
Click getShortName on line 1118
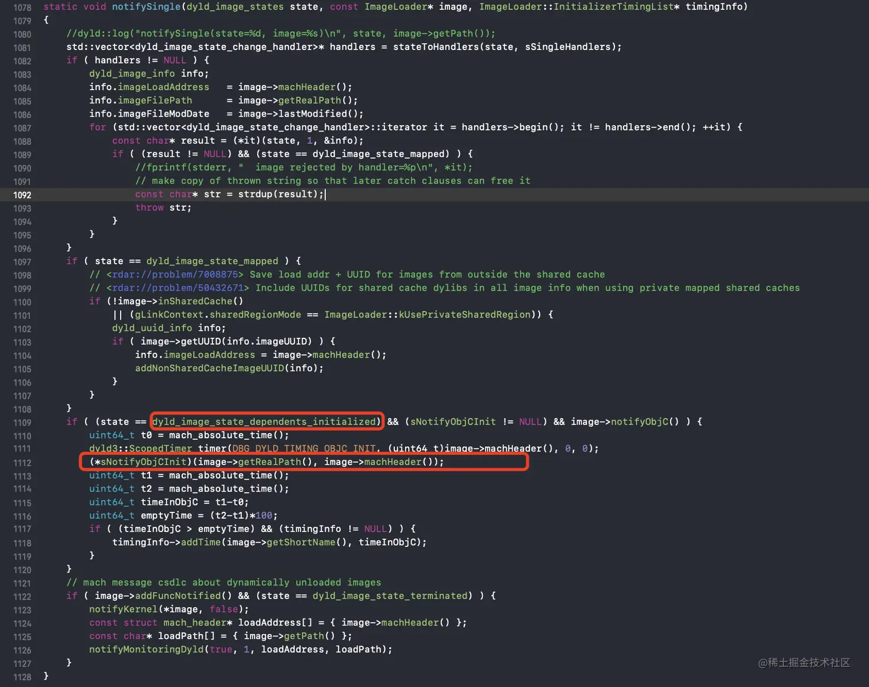(x=301, y=542)
